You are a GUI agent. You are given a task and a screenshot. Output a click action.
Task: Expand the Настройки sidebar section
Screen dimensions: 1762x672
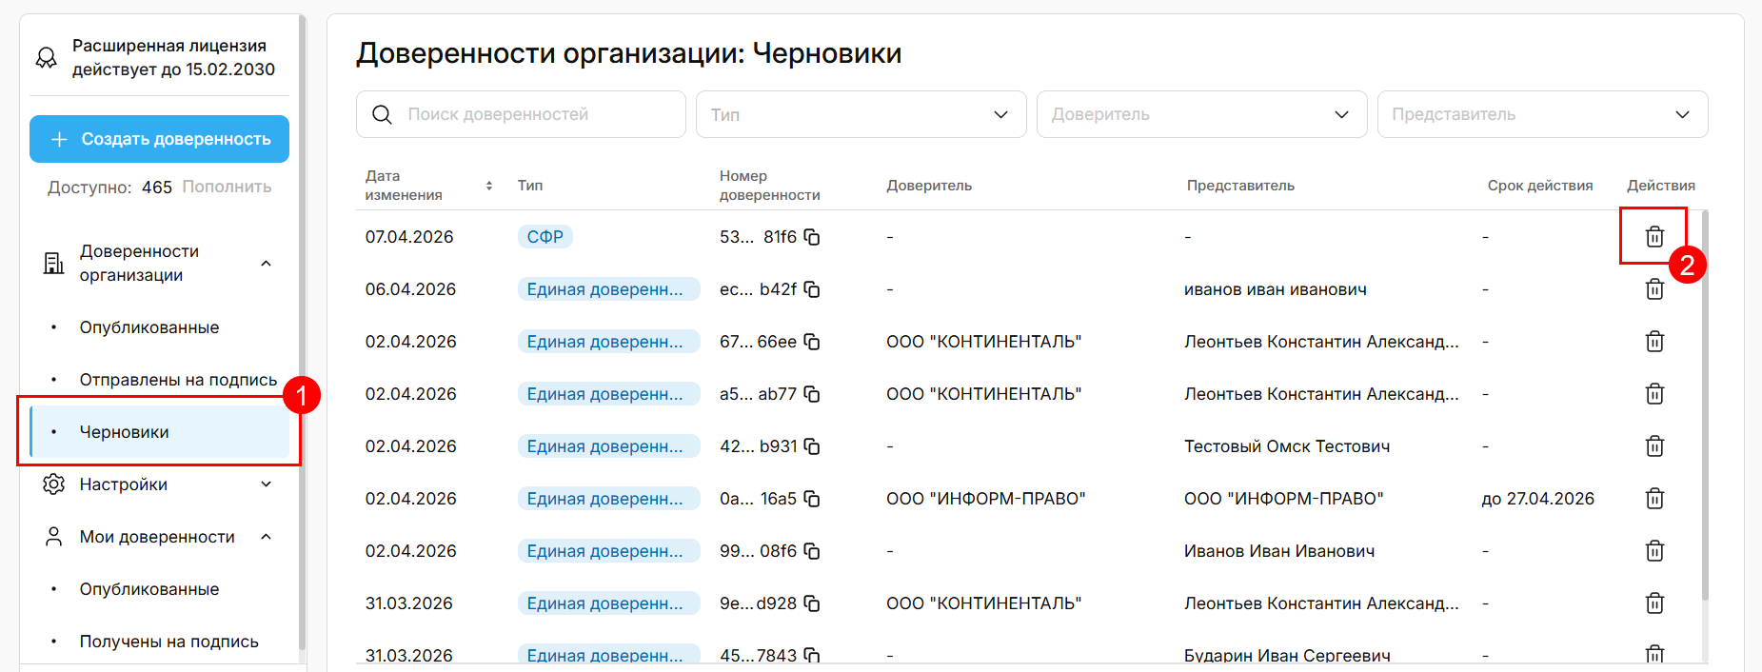266,484
